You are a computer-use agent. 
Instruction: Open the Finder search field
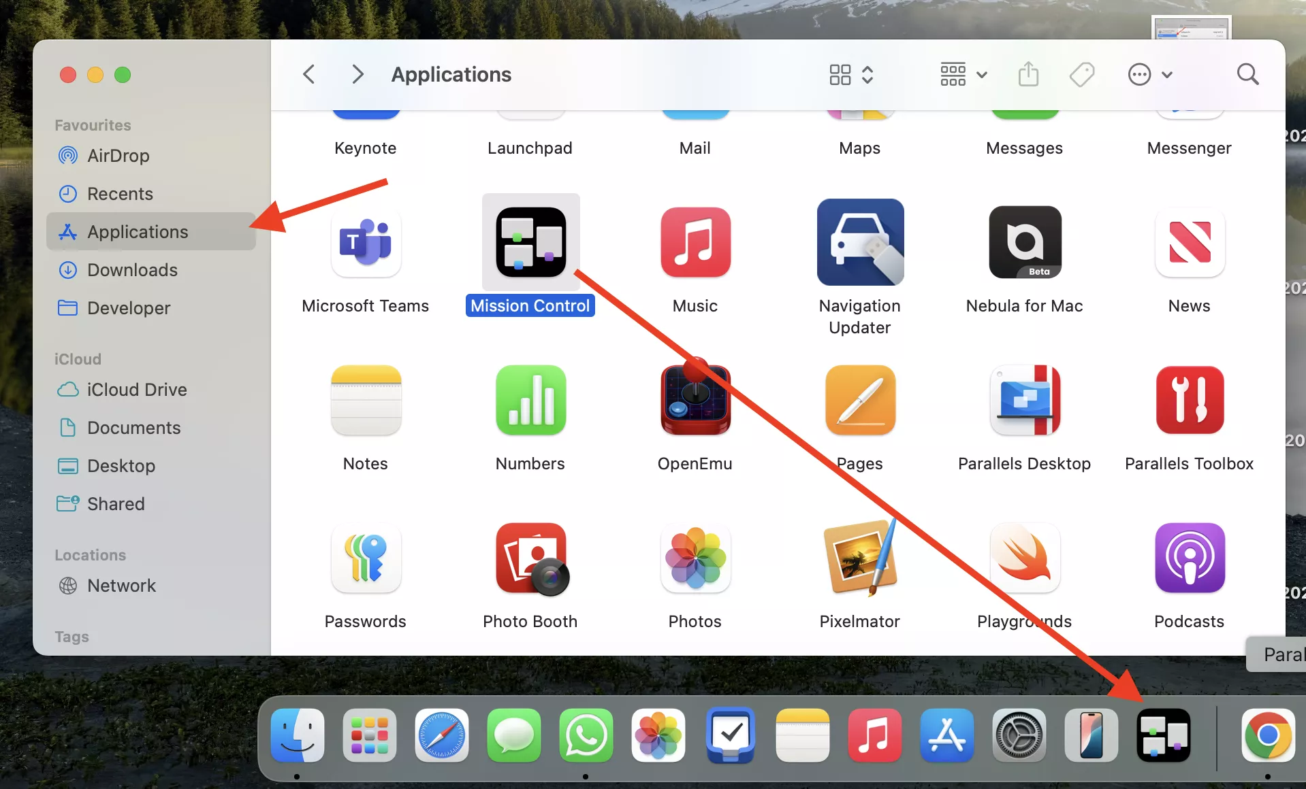tap(1247, 74)
